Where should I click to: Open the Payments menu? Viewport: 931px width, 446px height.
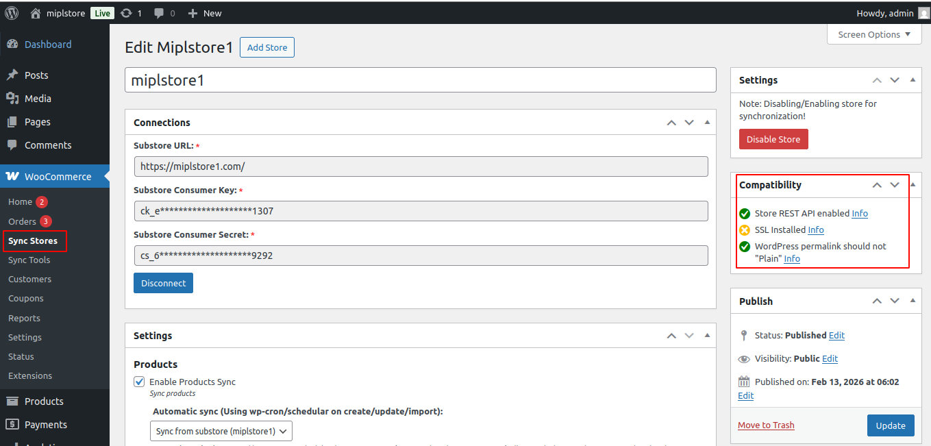(x=45, y=425)
